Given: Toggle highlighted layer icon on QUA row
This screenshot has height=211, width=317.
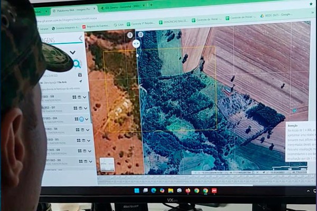Looking at the screenshot, I should (81, 119).
